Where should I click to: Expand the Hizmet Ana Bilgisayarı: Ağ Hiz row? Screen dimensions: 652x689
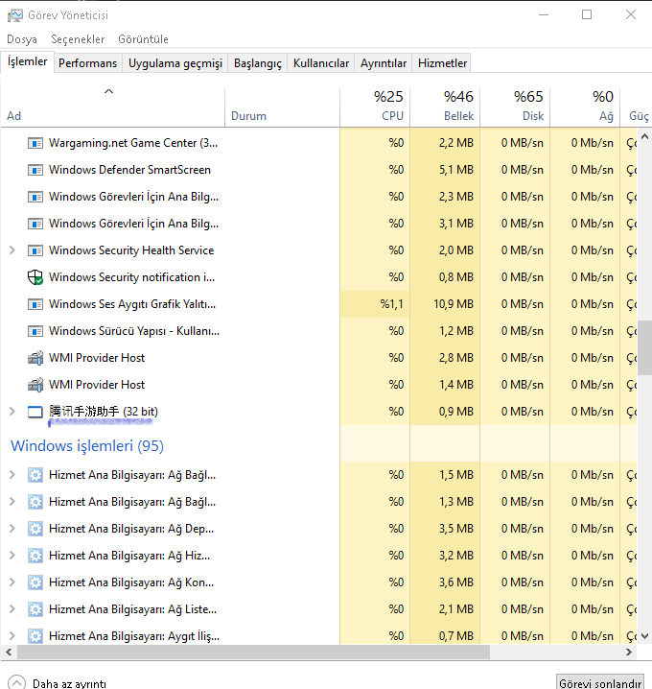click(x=12, y=556)
